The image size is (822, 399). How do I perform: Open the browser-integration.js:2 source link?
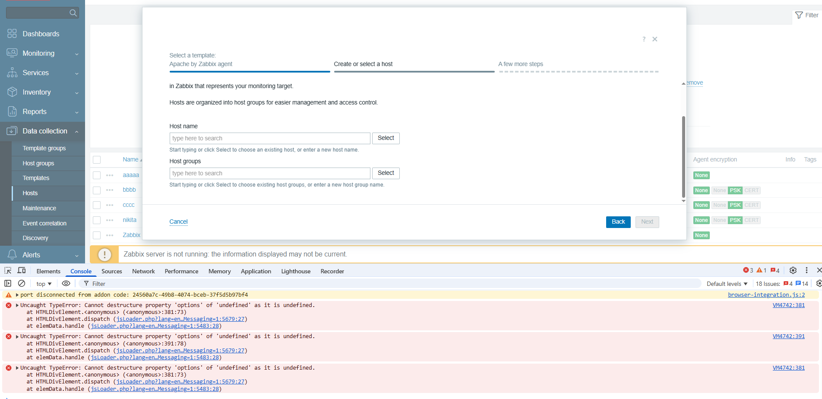click(x=766, y=295)
